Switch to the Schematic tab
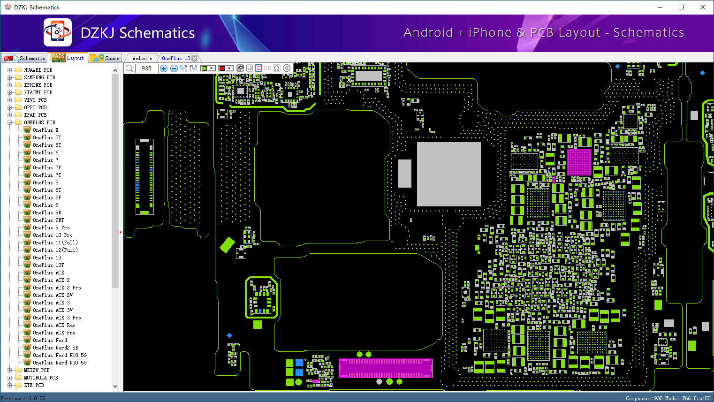 [25, 58]
